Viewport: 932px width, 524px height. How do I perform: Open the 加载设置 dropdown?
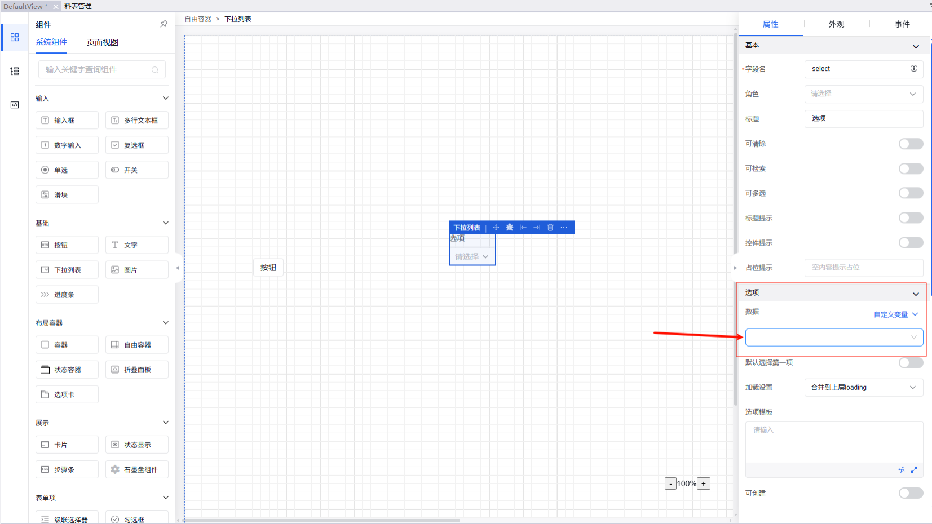pos(864,387)
